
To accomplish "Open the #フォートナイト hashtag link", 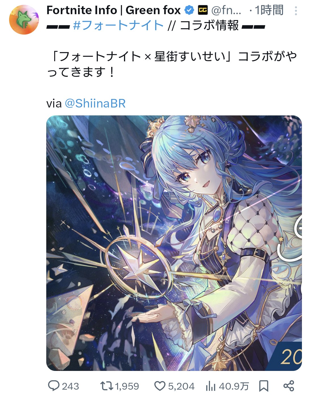I will point(118,26).
